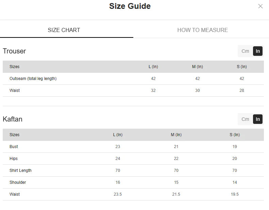The height and width of the screenshot is (210, 269).
Task: Switch to the HOW TO MEASURE tab
Action: click(202, 30)
